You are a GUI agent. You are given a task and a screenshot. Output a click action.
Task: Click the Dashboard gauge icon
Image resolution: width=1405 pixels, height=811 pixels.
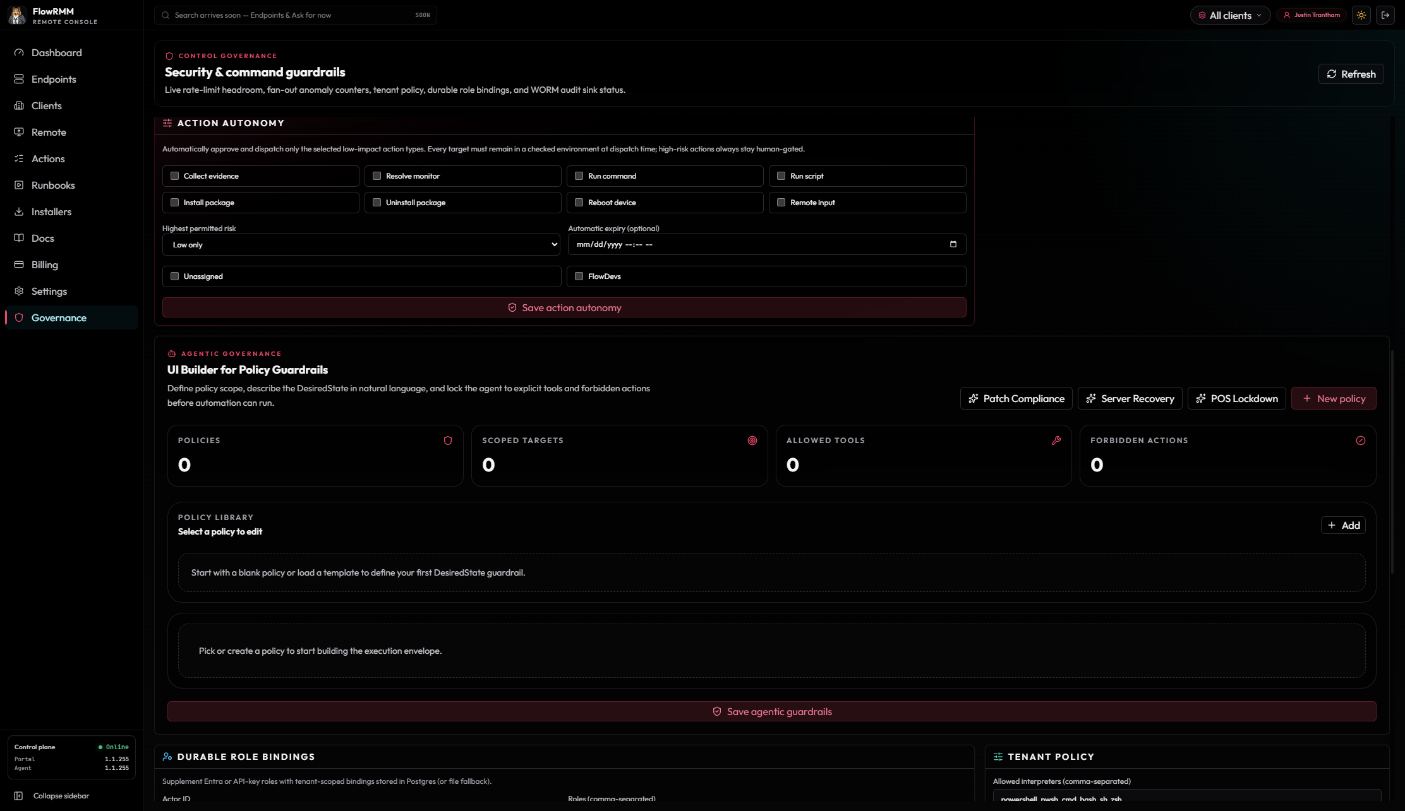[x=19, y=52]
